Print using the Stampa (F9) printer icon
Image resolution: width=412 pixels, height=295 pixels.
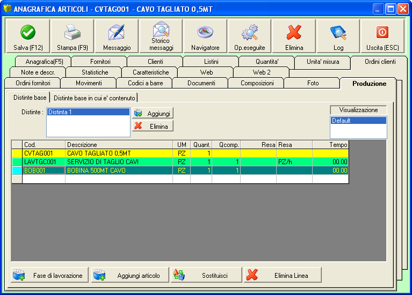tap(73, 33)
